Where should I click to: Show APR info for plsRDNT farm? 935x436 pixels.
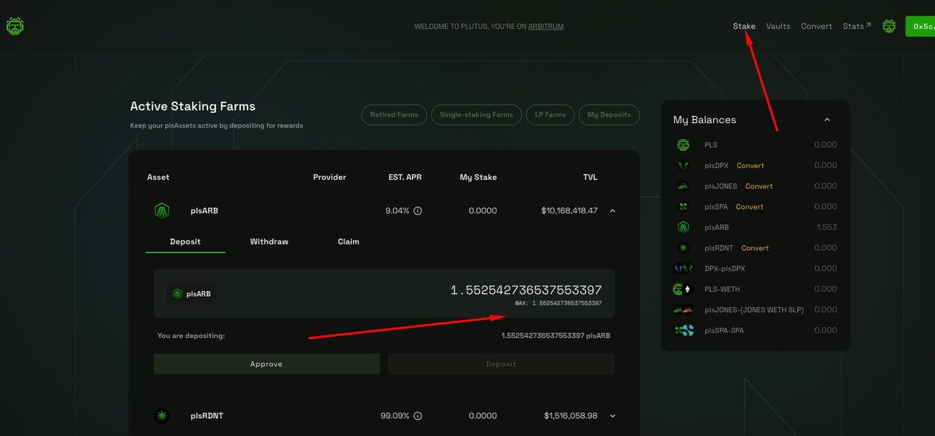418,416
